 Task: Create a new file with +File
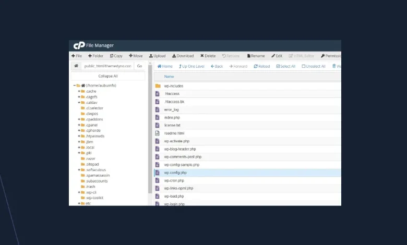(x=77, y=56)
